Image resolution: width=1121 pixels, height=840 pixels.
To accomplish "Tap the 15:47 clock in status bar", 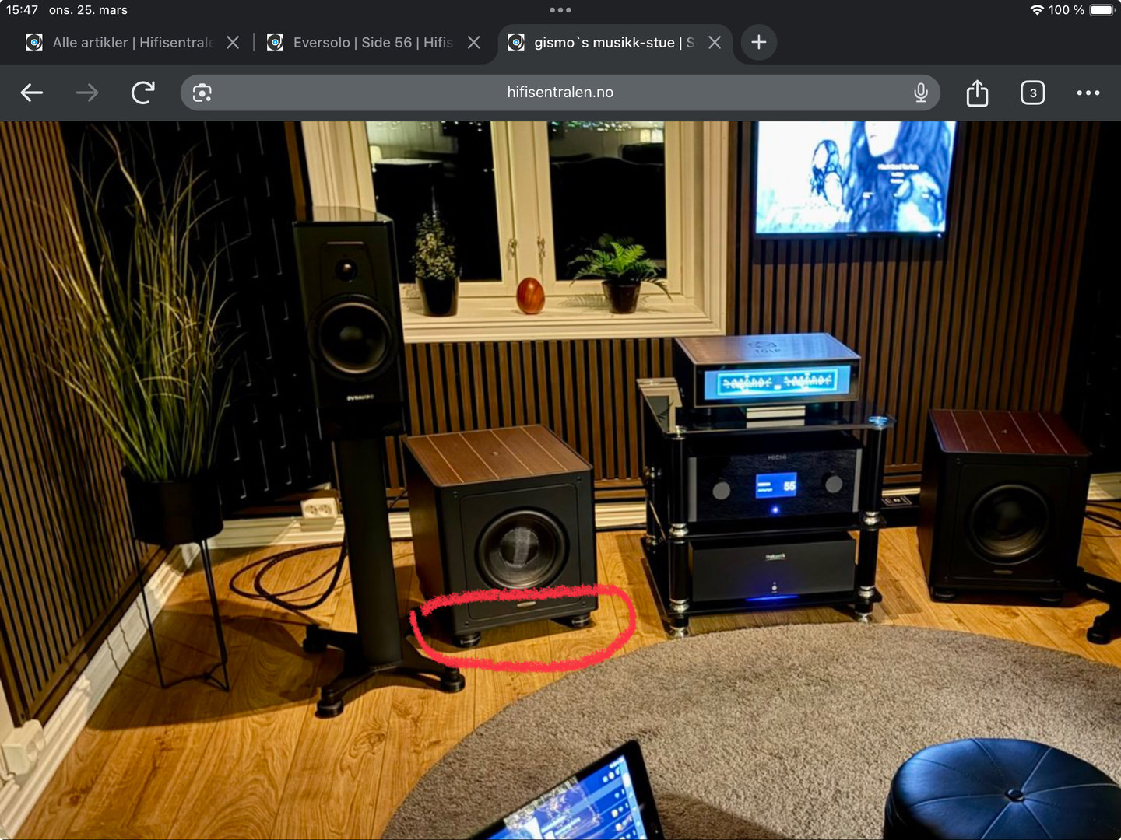I will click(22, 10).
